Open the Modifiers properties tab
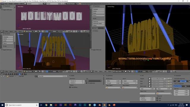 point(18,74)
